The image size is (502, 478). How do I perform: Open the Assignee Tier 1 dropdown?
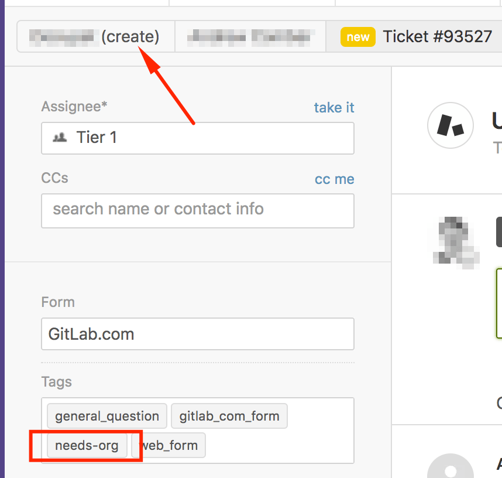(x=198, y=138)
